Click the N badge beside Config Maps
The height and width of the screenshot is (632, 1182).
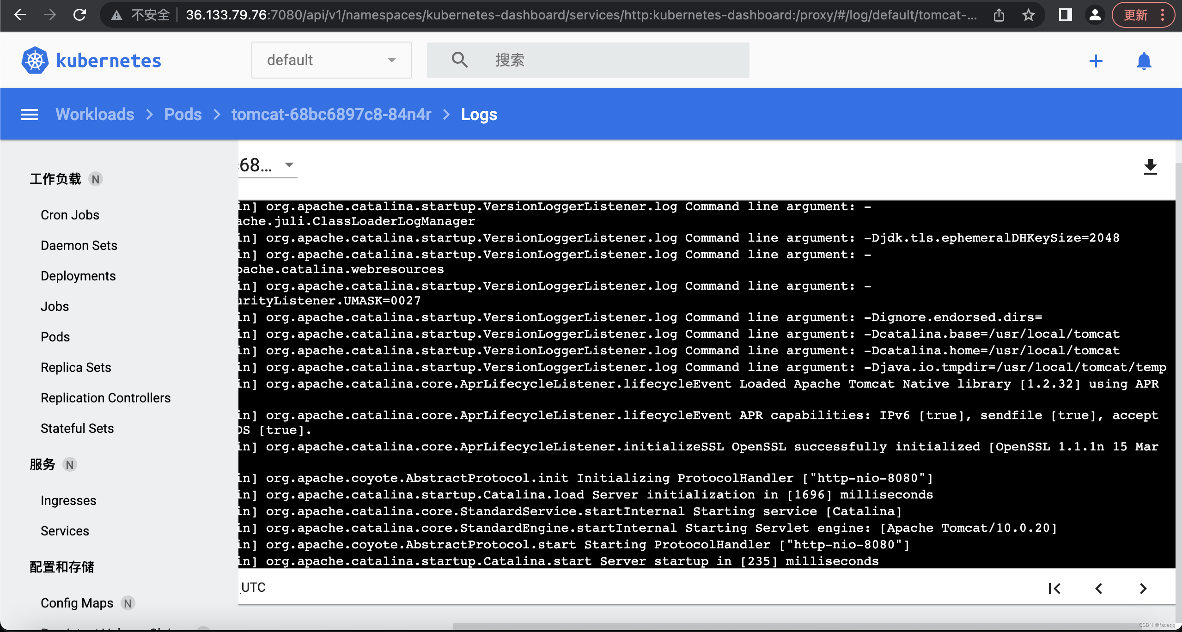[x=128, y=603]
